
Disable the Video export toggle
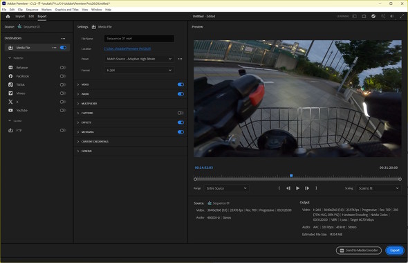[180, 84]
